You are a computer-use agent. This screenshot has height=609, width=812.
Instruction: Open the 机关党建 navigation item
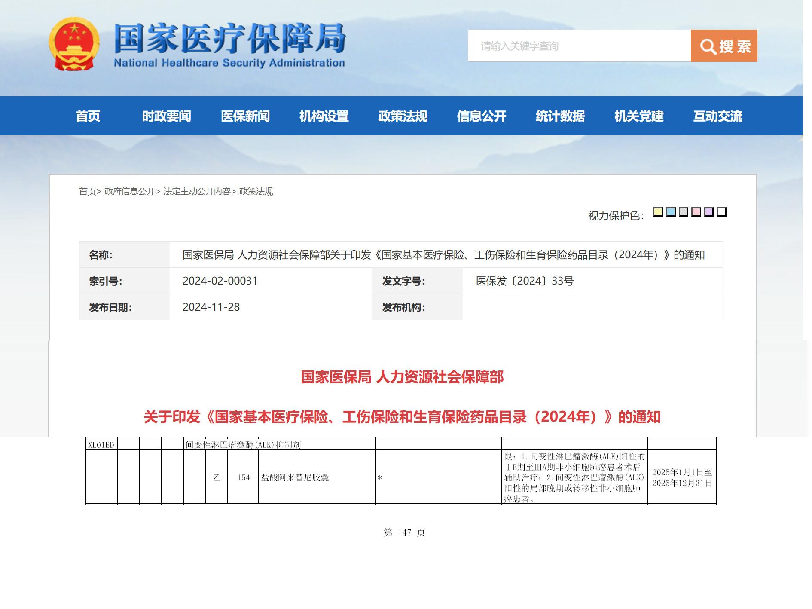(x=639, y=116)
